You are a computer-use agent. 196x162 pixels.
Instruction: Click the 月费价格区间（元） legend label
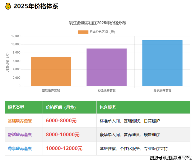pyautogui.click(x=102, y=32)
